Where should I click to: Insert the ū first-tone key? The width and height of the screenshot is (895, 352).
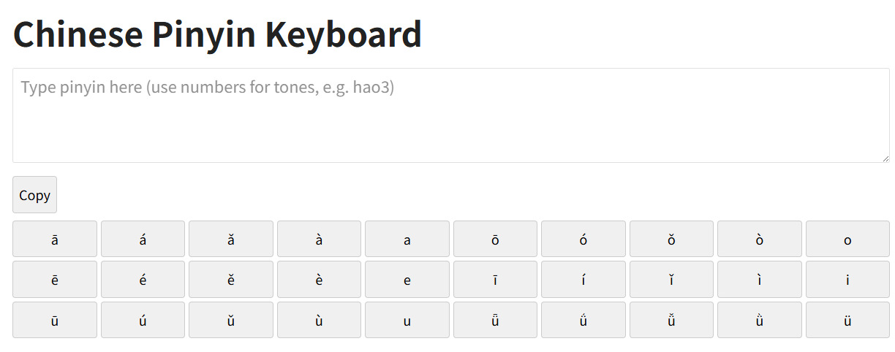55,320
